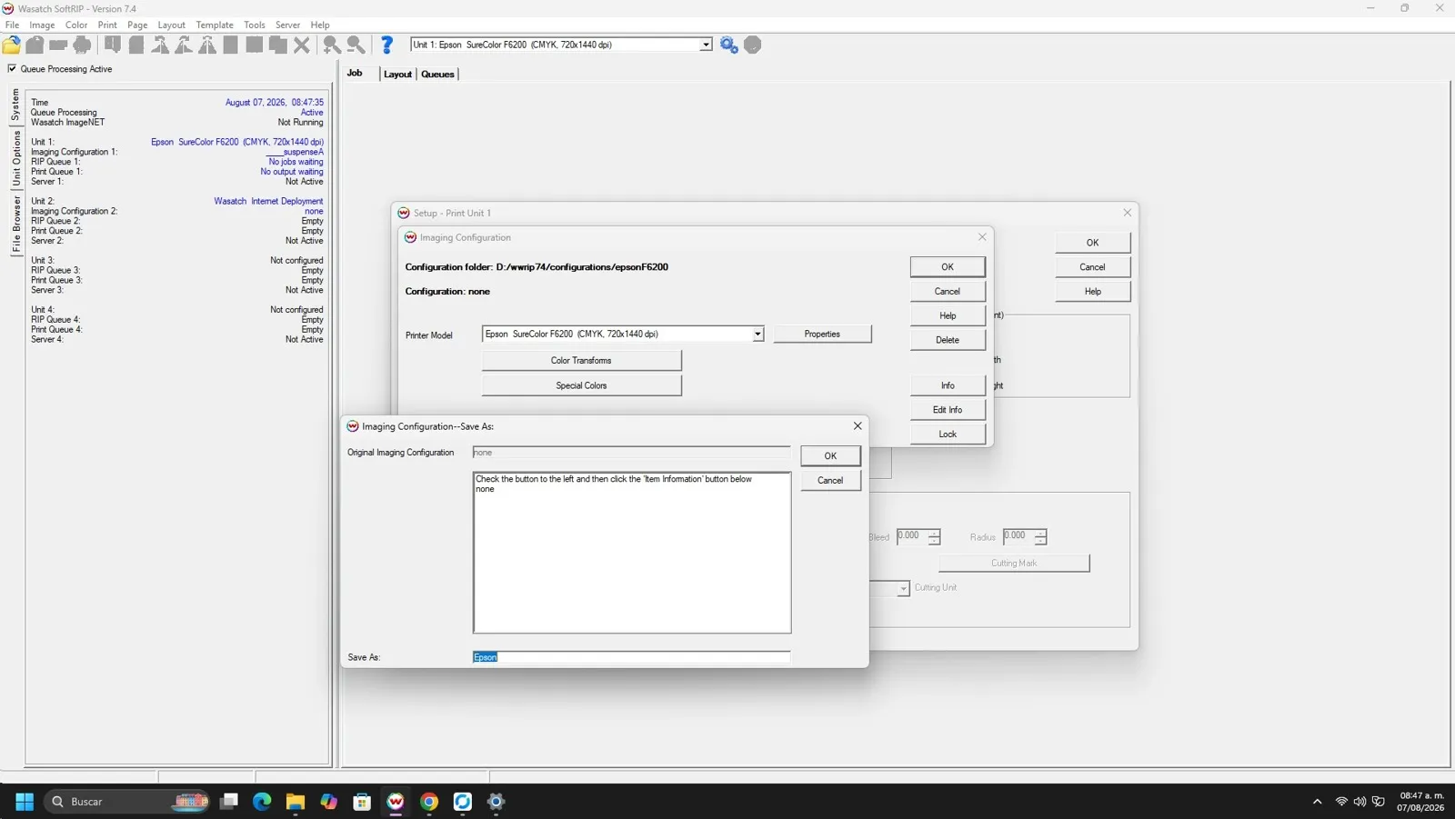Open the Color menu
The height and width of the screenshot is (819, 1455).
[76, 25]
